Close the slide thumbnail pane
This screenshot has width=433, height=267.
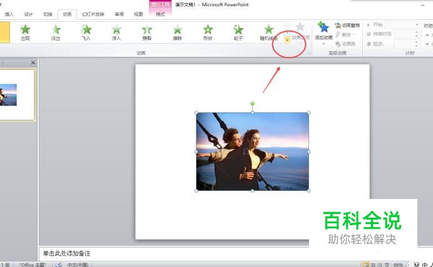coord(33,62)
